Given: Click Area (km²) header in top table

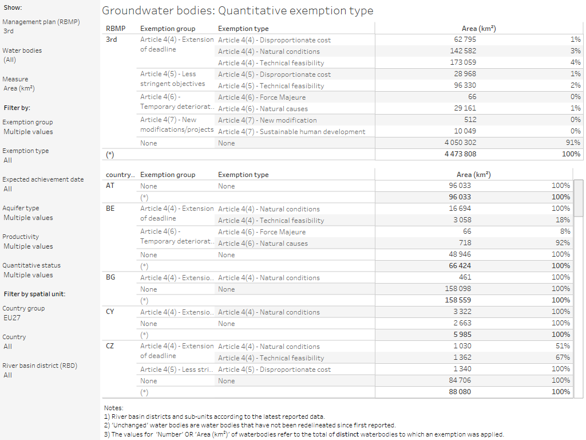Looking at the screenshot, I should [x=479, y=29].
